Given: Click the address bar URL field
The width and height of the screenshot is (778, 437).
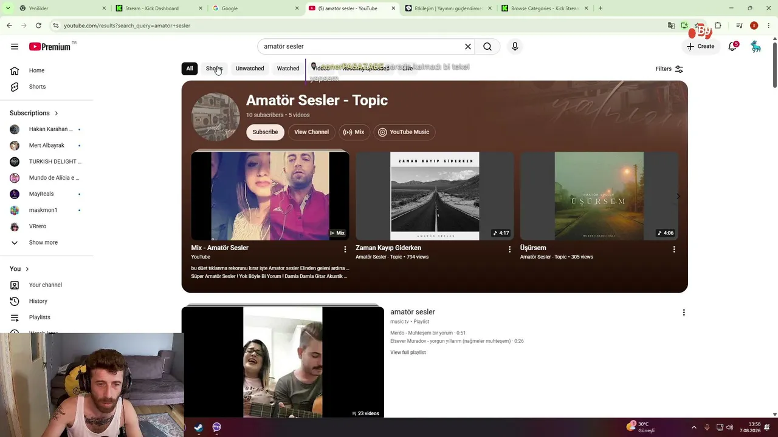Looking at the screenshot, I should tap(359, 25).
